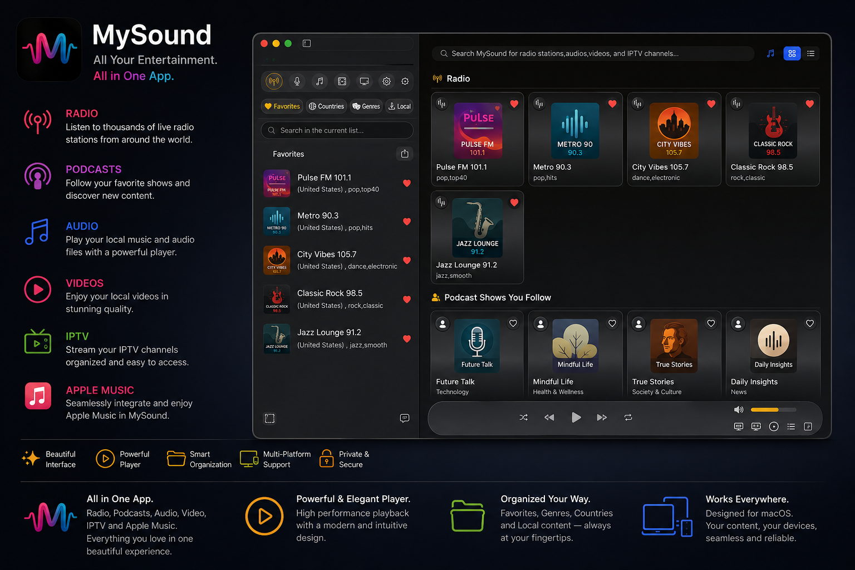Toggle repeat in the player bar
The height and width of the screenshot is (570, 855).
[x=628, y=417]
